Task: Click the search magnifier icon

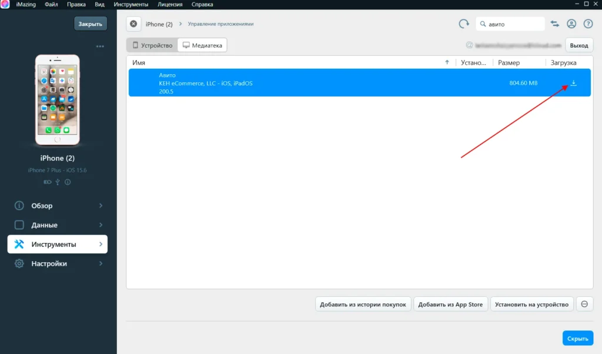Action: click(x=483, y=24)
